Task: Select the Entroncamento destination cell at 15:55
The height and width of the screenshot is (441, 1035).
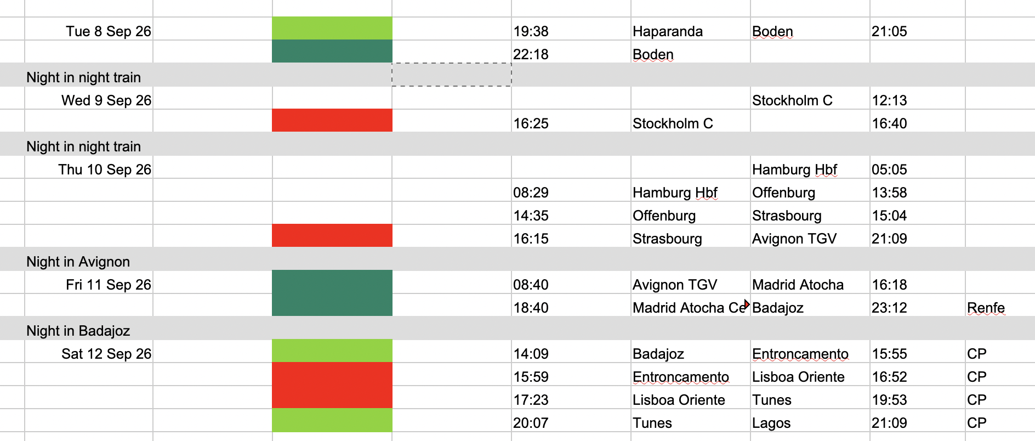Action: 810,354
